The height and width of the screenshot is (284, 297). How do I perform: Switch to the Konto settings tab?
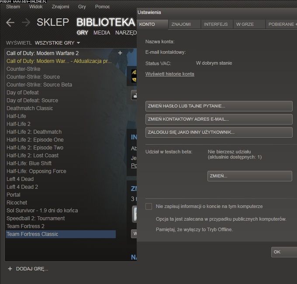tap(152, 24)
